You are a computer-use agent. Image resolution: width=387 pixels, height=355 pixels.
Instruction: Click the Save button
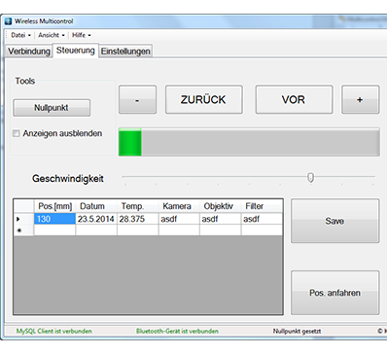click(x=334, y=221)
